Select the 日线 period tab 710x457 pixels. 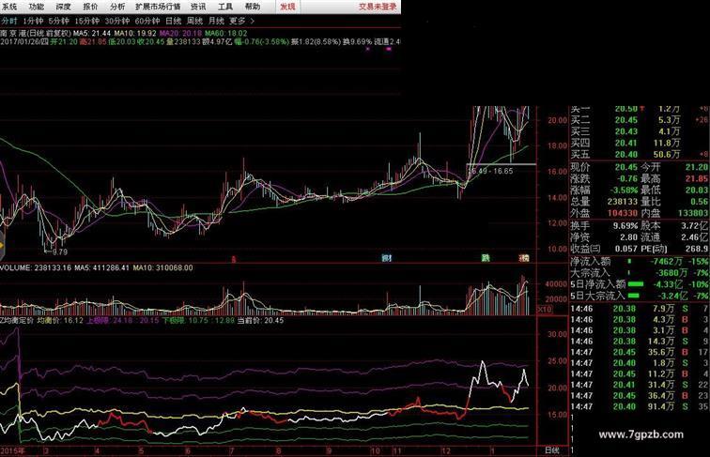174,21
